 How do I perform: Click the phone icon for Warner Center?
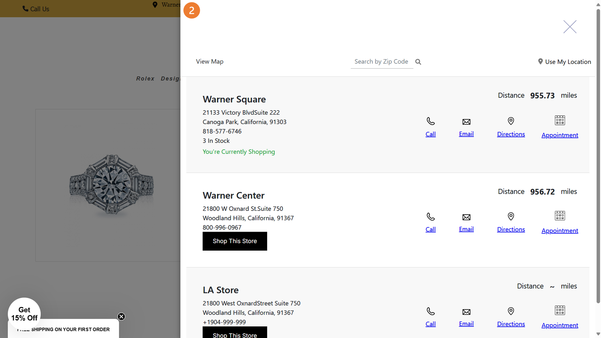(431, 217)
